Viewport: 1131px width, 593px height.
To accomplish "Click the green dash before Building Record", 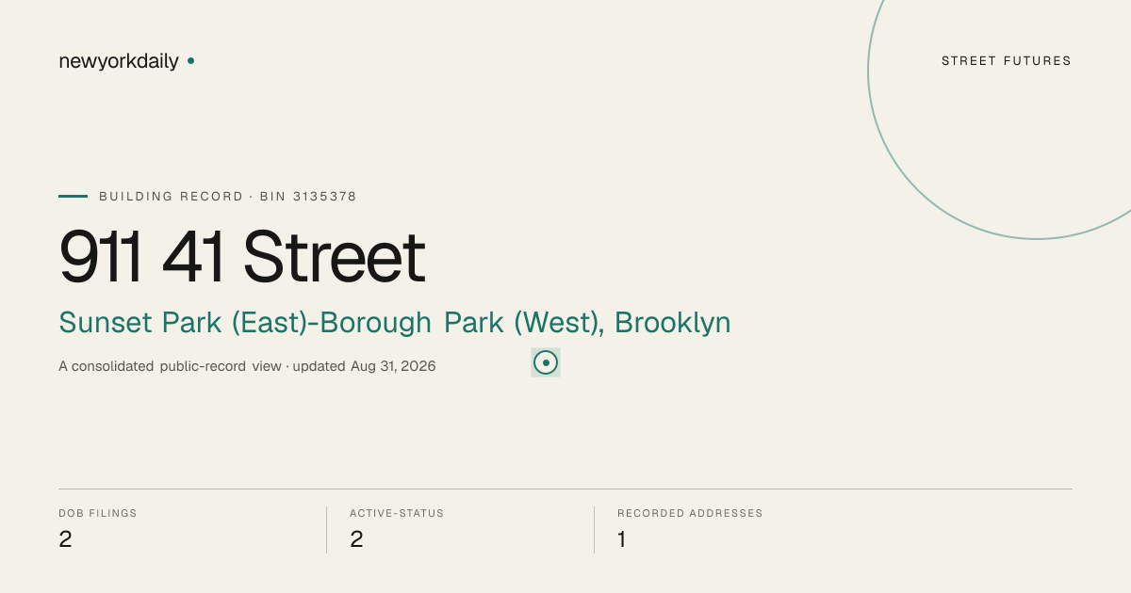I will [73, 197].
